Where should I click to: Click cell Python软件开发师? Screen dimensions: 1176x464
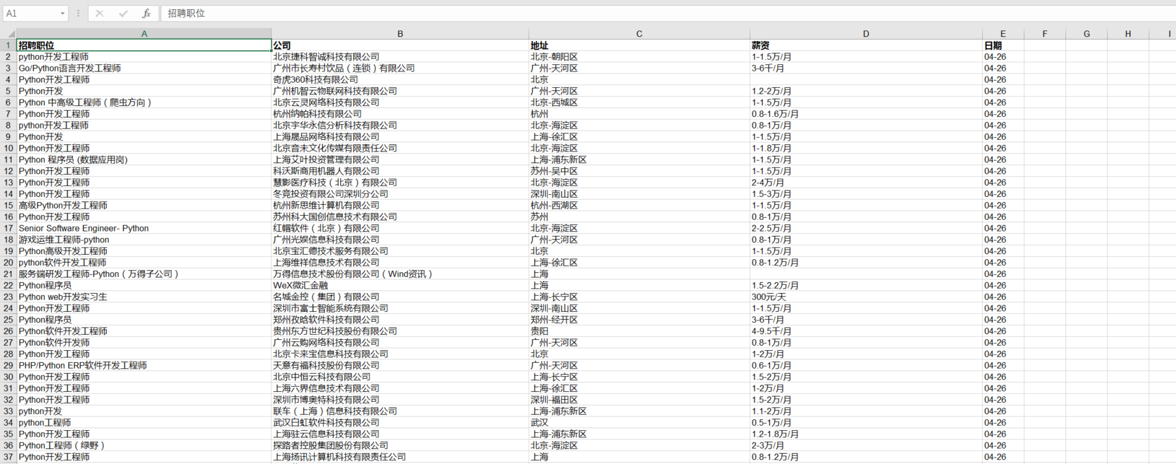point(144,342)
